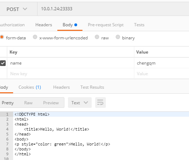Show response in Raw view
The image size is (189, 160).
click(x=28, y=103)
